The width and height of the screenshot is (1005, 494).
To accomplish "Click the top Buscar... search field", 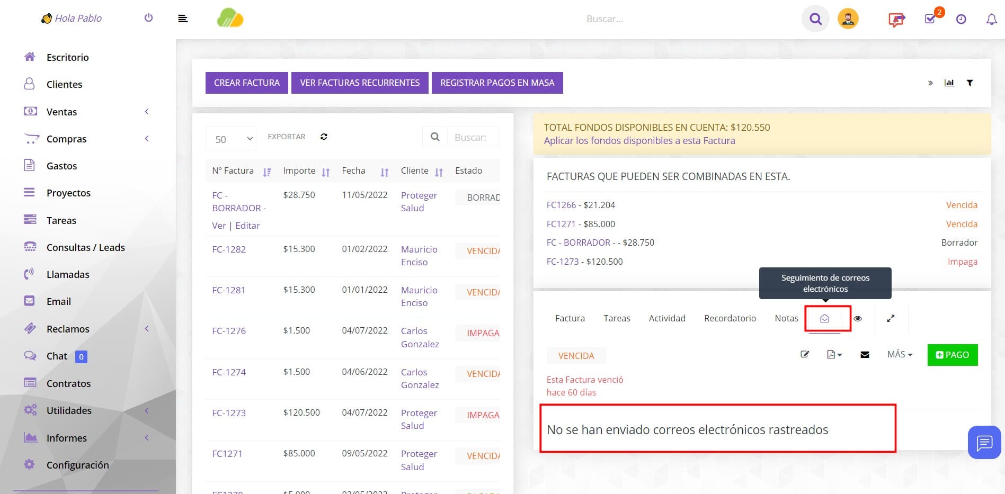I will [x=605, y=19].
